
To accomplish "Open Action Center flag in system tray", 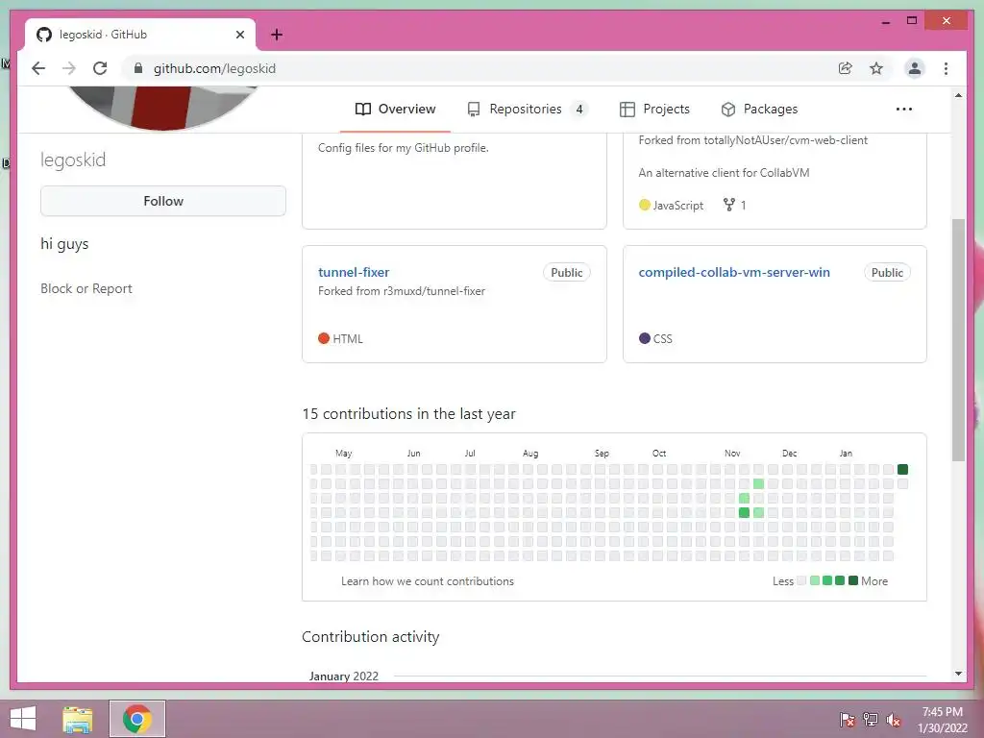I will point(848,720).
